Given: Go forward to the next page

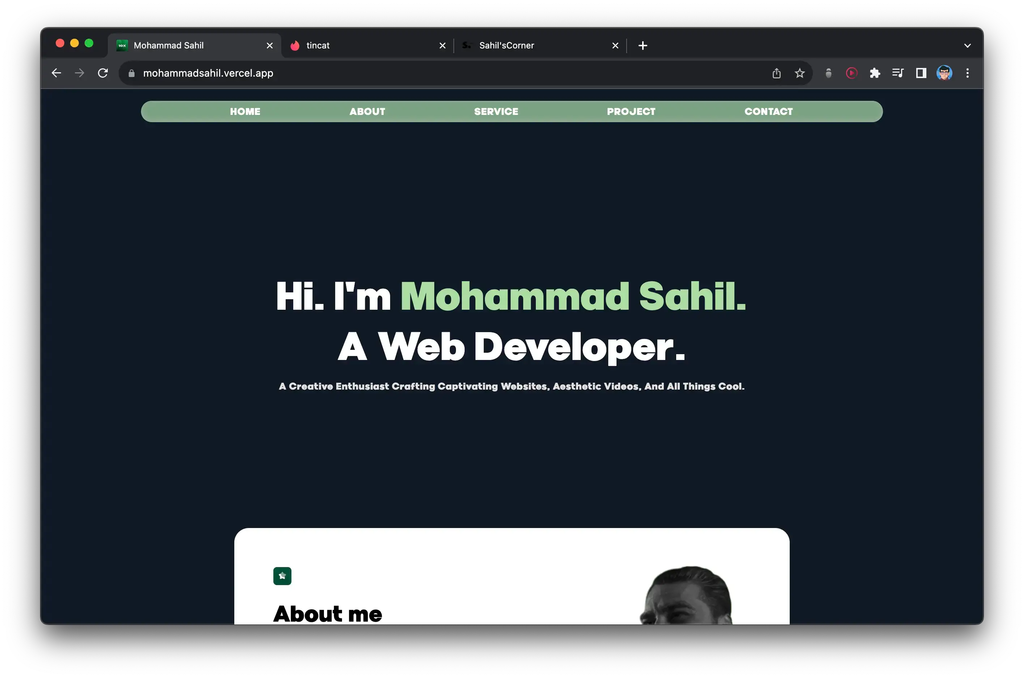Looking at the screenshot, I should pyautogui.click(x=79, y=73).
